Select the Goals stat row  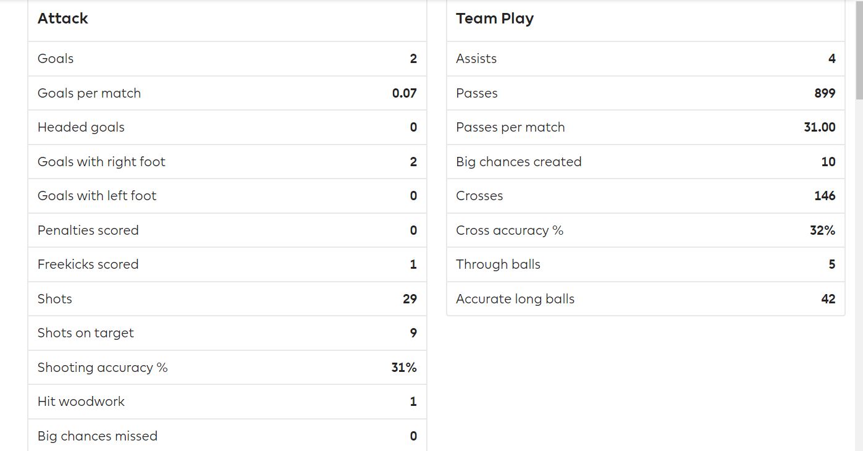227,59
